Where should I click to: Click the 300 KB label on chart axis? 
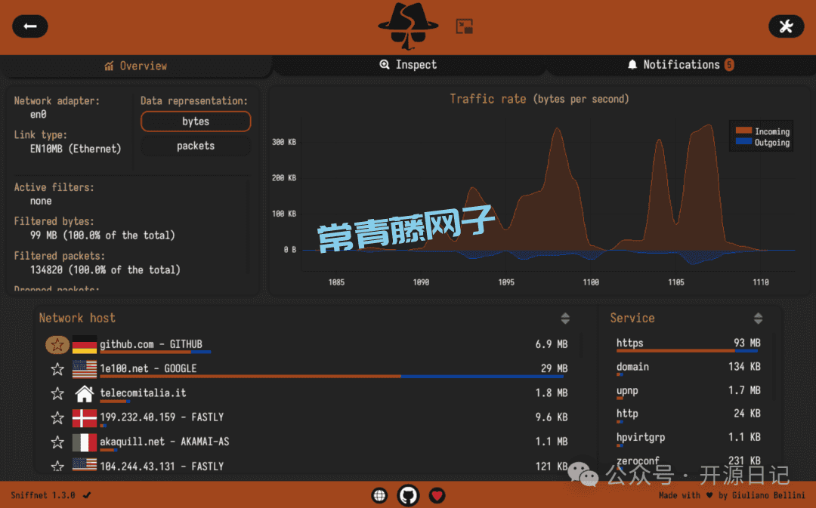click(284, 142)
